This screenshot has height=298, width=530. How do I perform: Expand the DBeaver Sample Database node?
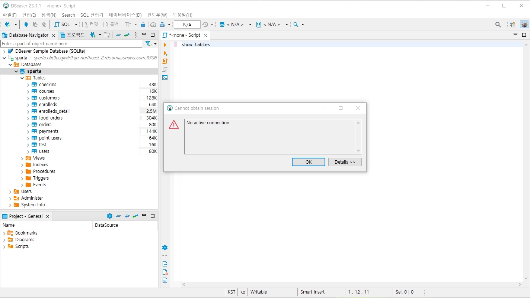point(4,51)
